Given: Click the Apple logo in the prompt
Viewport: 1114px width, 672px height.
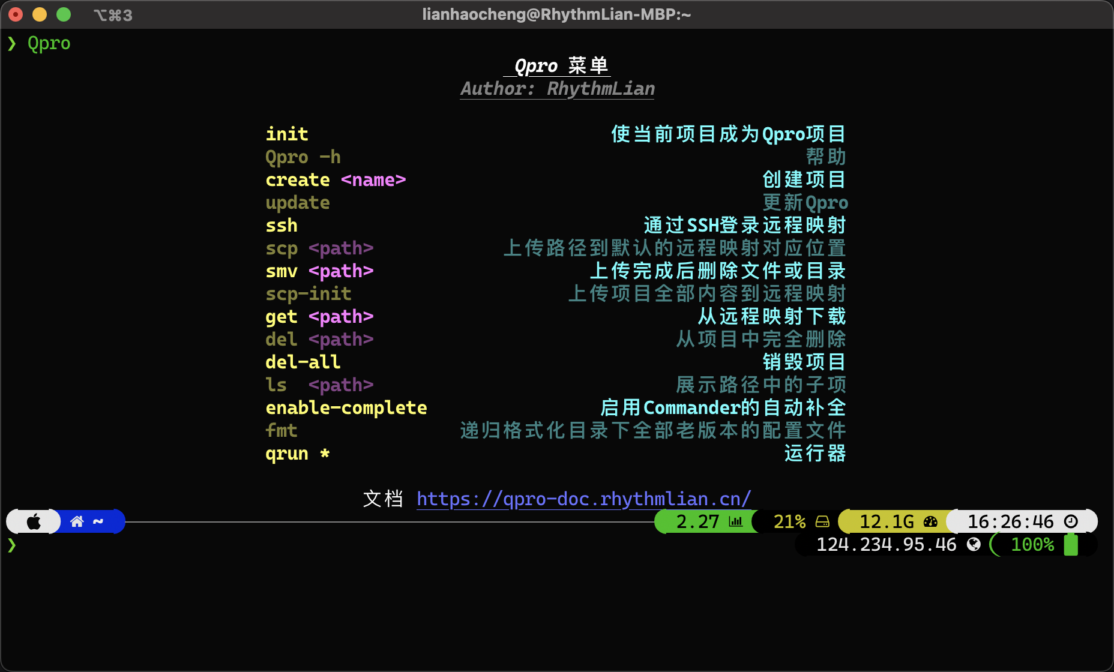Looking at the screenshot, I should point(34,521).
